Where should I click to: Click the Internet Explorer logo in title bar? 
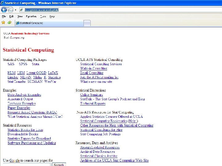point(2,3)
